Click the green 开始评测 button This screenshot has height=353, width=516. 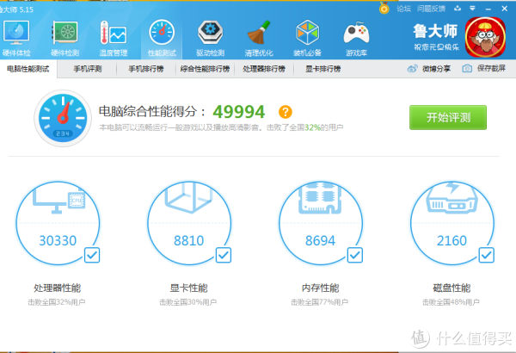(448, 117)
